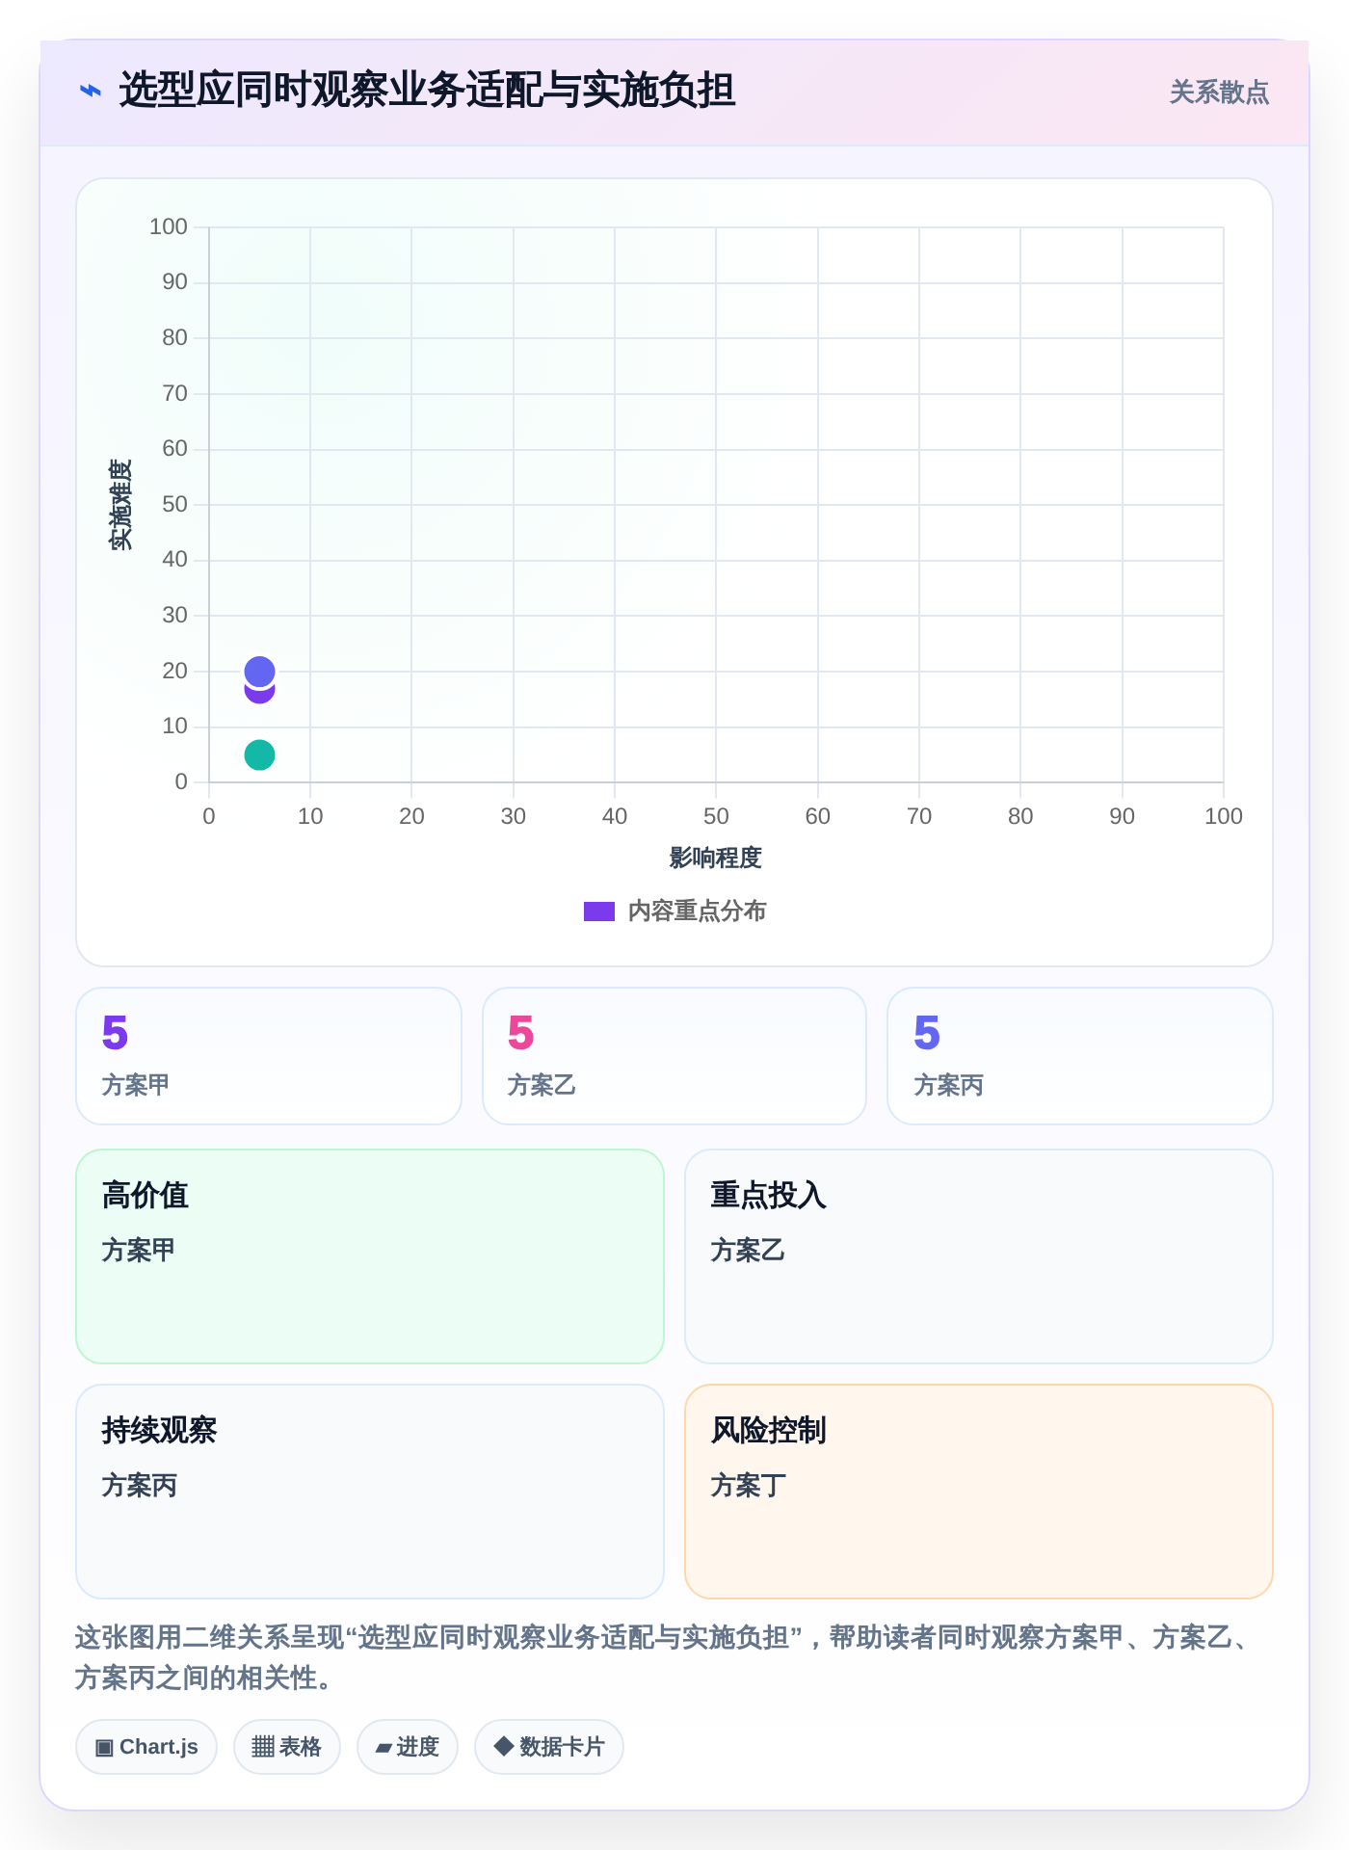Click the 内容重点分布 legend text
The width and height of the screenshot is (1349, 1850).
coord(697,912)
